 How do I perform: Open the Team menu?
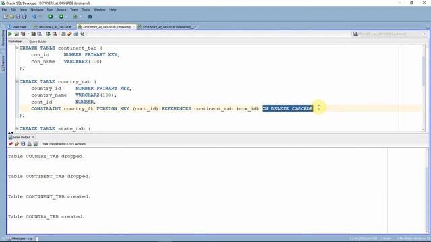click(x=74, y=9)
